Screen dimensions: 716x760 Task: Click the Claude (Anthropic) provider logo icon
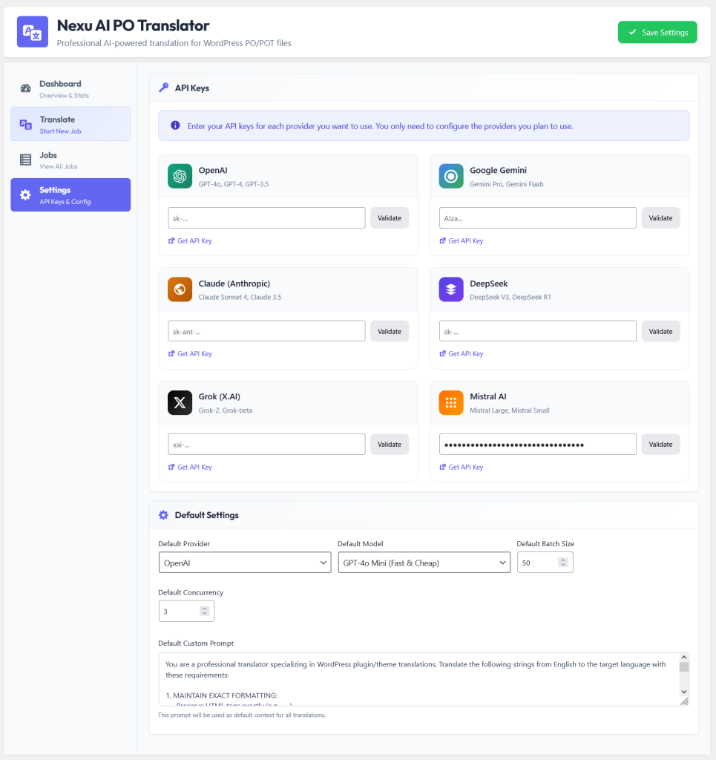(180, 289)
